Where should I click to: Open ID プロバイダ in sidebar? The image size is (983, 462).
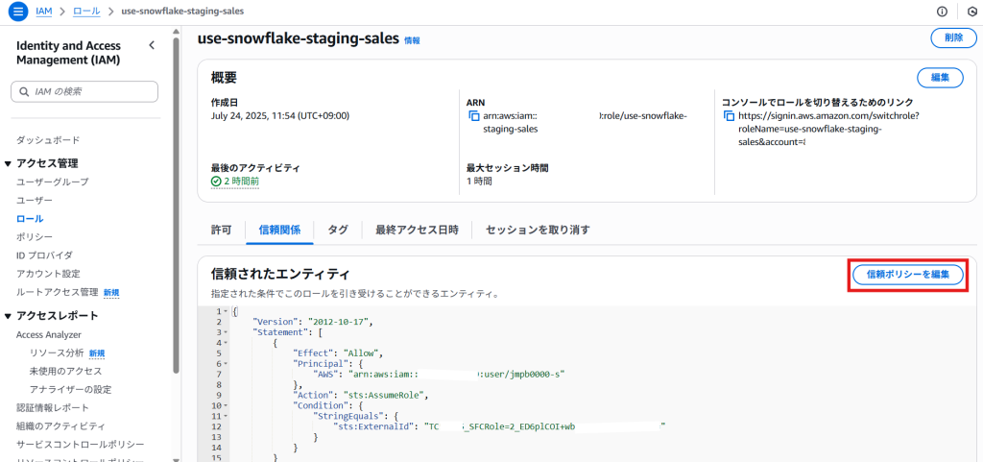point(44,255)
